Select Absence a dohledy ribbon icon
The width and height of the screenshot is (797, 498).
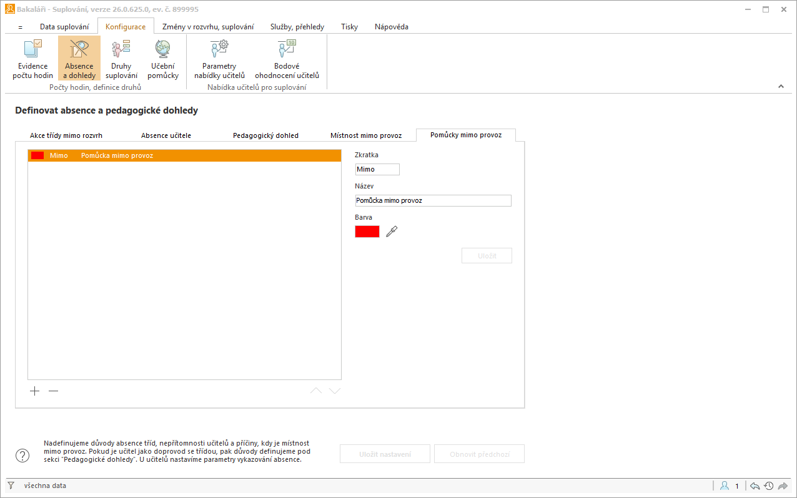pos(79,59)
